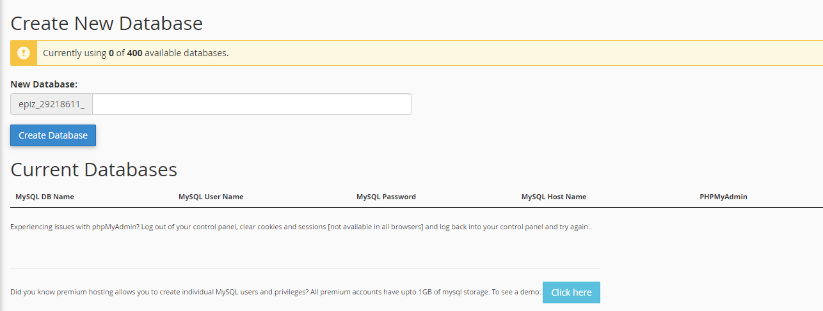823x311 pixels.
Task: Click the epiz_29218611_ prefix box
Action: coord(51,104)
